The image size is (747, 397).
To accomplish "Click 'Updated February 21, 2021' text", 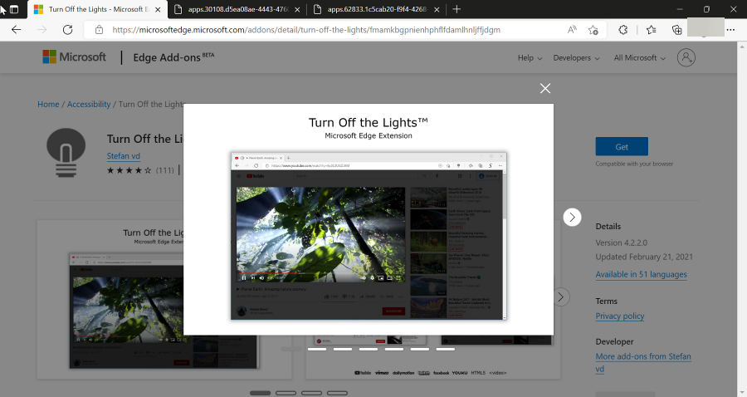I will [644, 257].
